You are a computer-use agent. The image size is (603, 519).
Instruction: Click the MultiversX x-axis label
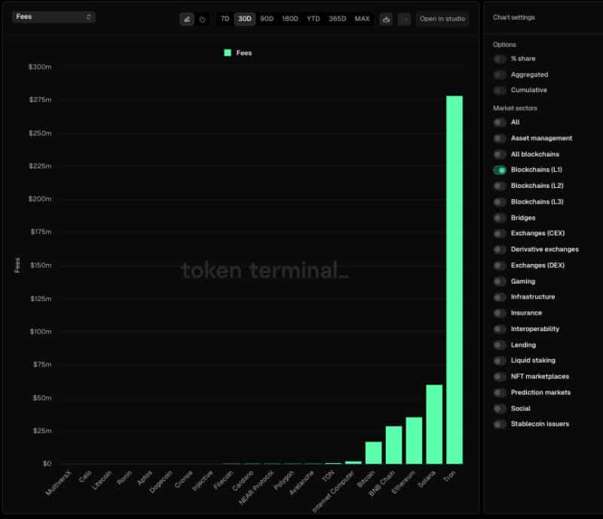(59, 483)
